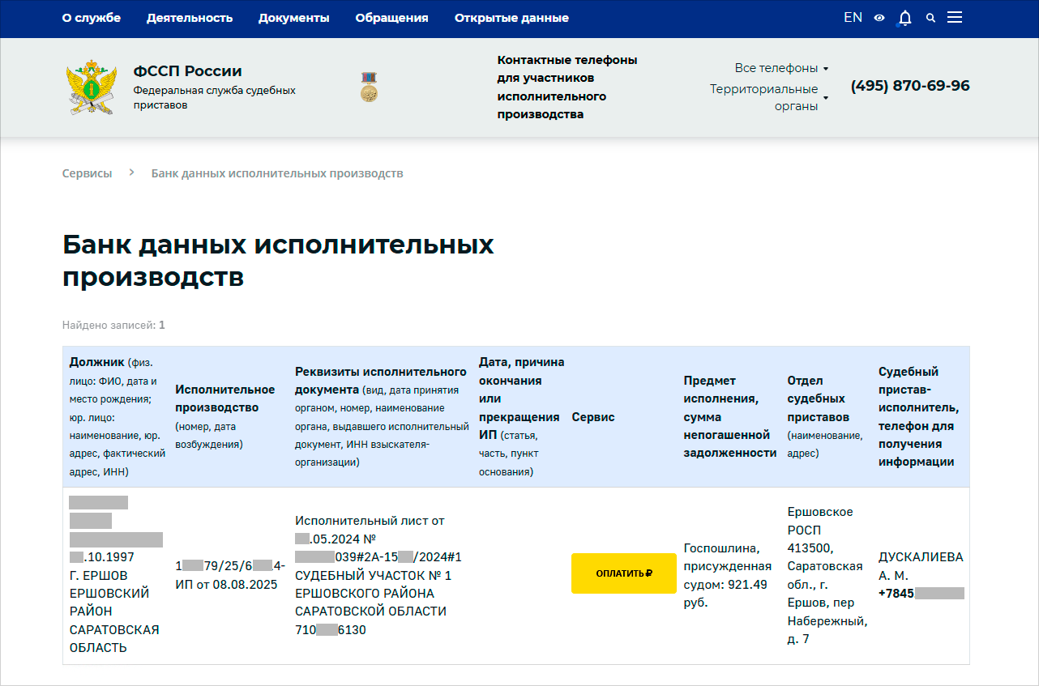Screen dimensions: 1039x686
Task: Click the Обращения navigation item
Action: [391, 17]
